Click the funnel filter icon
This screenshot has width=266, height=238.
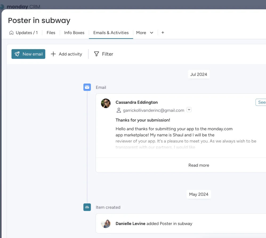pyautogui.click(x=96, y=54)
